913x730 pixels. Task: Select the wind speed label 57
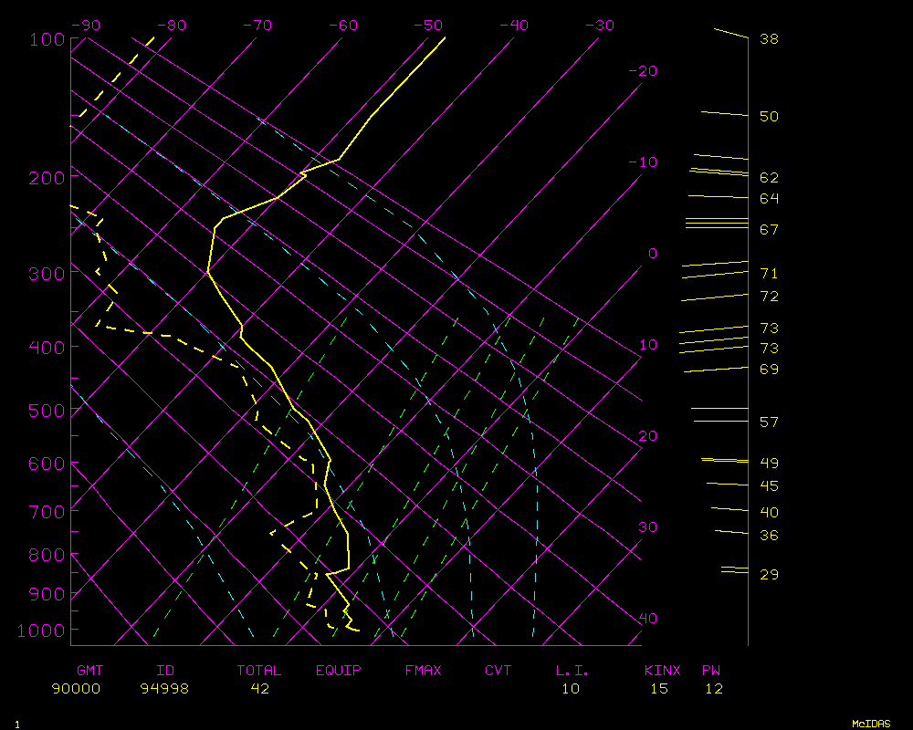pos(769,422)
